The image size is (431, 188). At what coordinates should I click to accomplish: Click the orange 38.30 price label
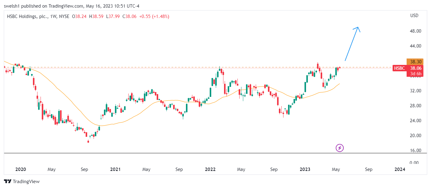click(x=415, y=62)
